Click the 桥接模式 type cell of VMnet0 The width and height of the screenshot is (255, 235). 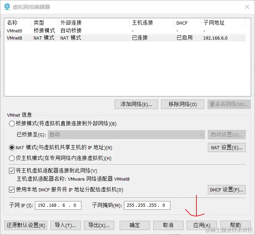(x=44, y=31)
